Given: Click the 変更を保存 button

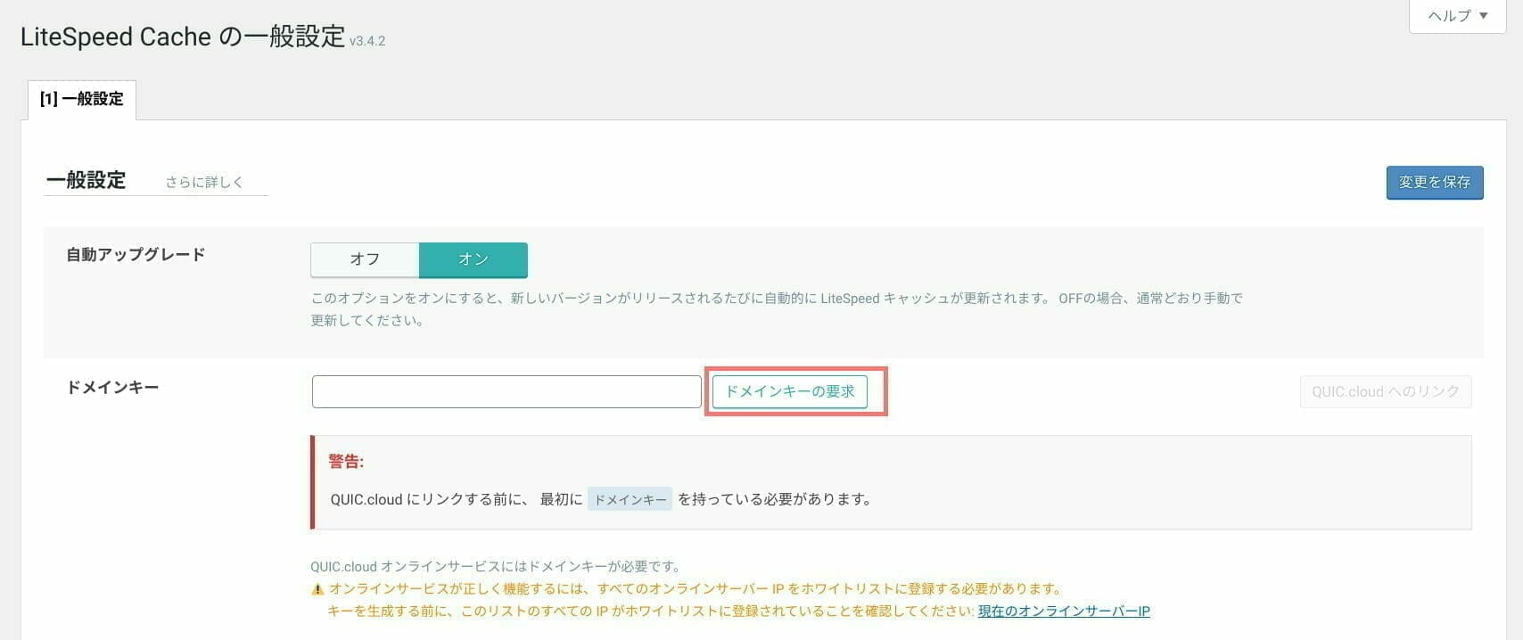Looking at the screenshot, I should pos(1435,183).
